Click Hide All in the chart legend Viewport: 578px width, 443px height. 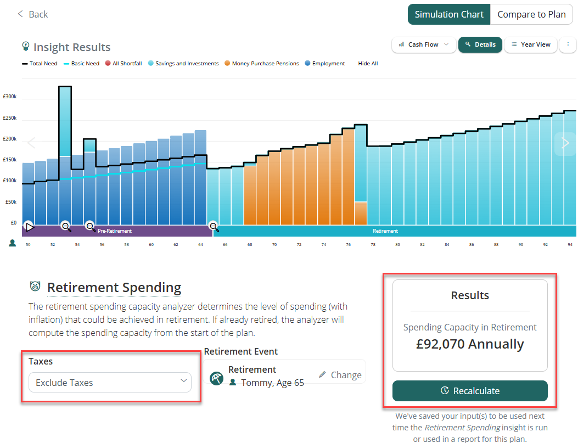[x=368, y=64]
